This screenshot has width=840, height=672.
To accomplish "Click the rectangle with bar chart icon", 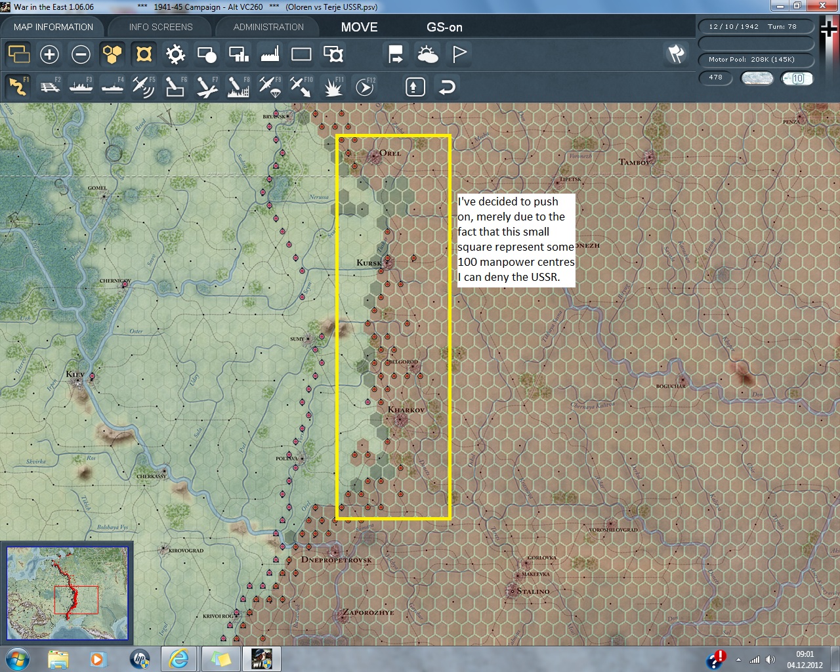I will tap(238, 54).
